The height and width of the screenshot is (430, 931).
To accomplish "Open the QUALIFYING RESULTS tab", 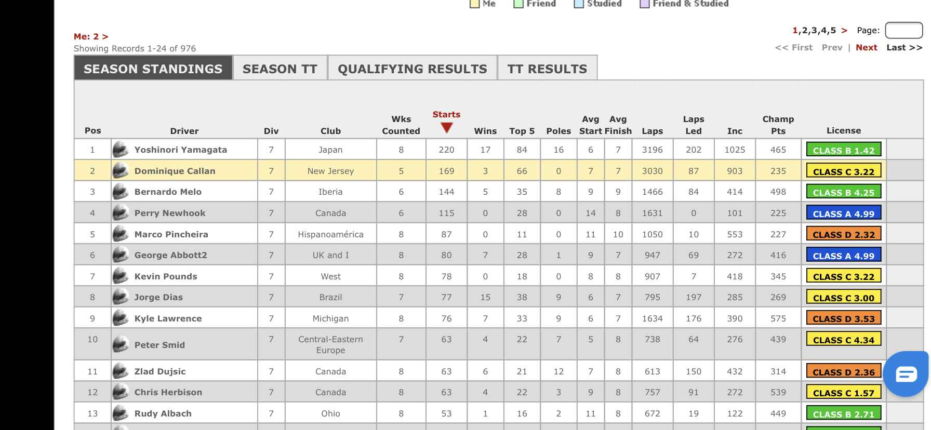I will click(413, 69).
